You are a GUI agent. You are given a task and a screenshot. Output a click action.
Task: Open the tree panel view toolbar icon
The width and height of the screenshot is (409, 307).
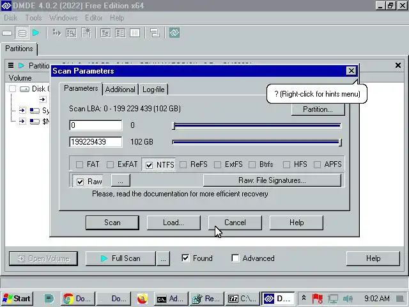coord(105,33)
